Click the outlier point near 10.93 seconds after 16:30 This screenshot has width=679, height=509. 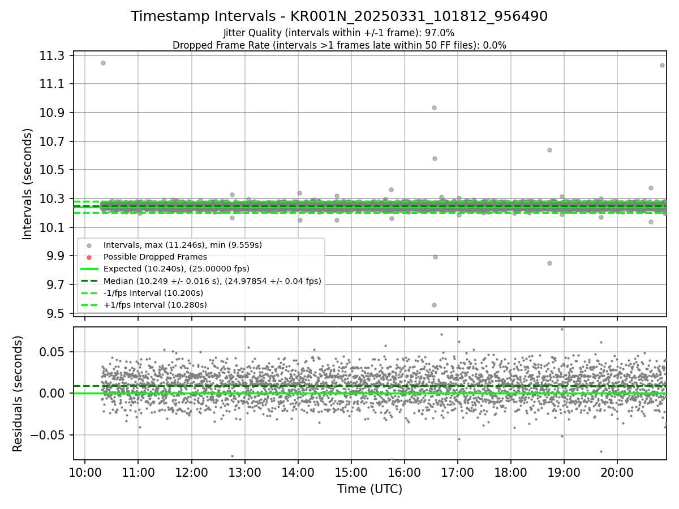click(434, 107)
